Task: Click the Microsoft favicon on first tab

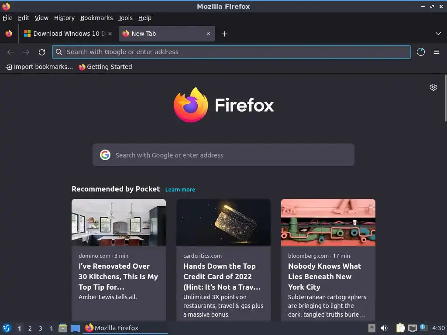Action: (x=27, y=34)
